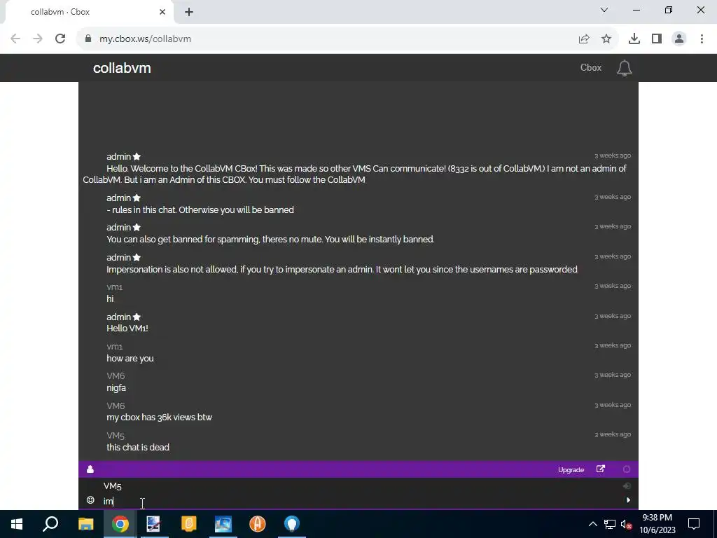Screen dimensions: 717x538
Task: Click timestamp of 'this chat is dead'
Action: [x=612, y=434]
